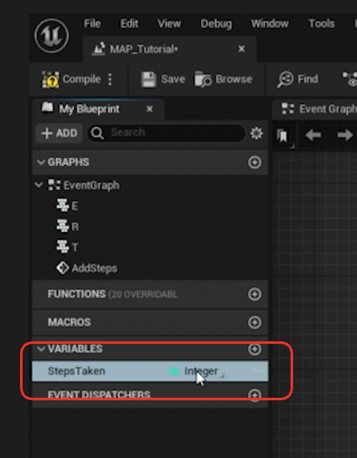Screen dimensions: 357x458
Task: Browse to asset in Content Browser
Action: [x=224, y=79]
